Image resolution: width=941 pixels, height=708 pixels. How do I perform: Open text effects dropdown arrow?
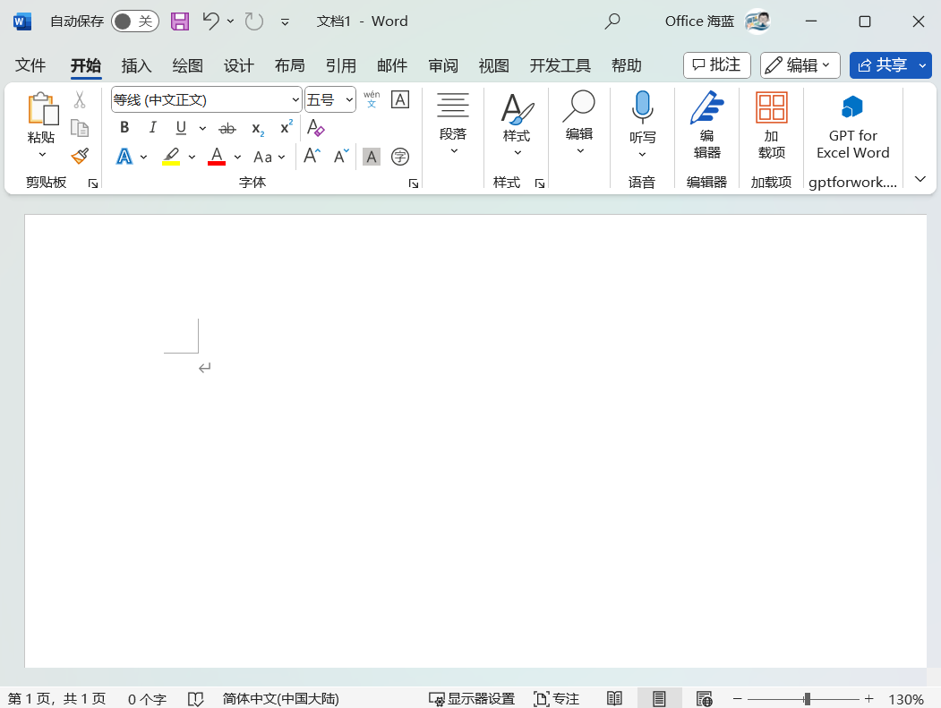143,158
